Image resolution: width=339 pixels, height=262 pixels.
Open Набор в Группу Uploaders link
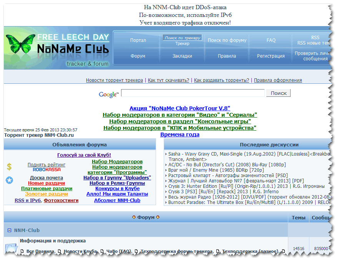coord(117,178)
